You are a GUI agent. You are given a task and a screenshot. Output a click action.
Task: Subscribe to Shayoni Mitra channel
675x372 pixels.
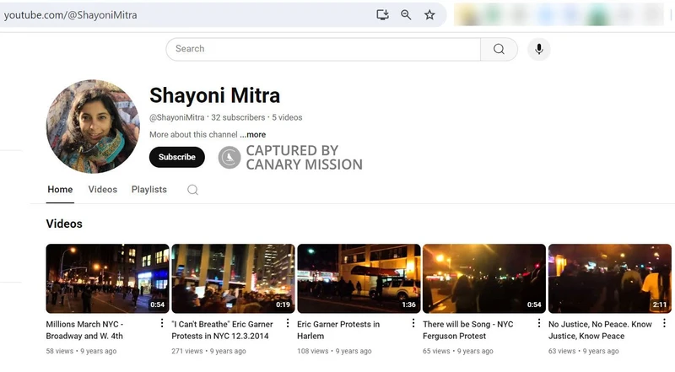point(177,157)
